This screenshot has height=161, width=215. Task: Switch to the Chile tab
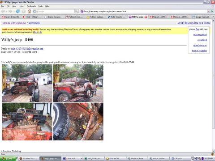[x=32, y=17]
